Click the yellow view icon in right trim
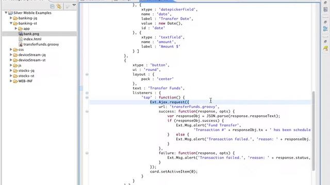 325,48
